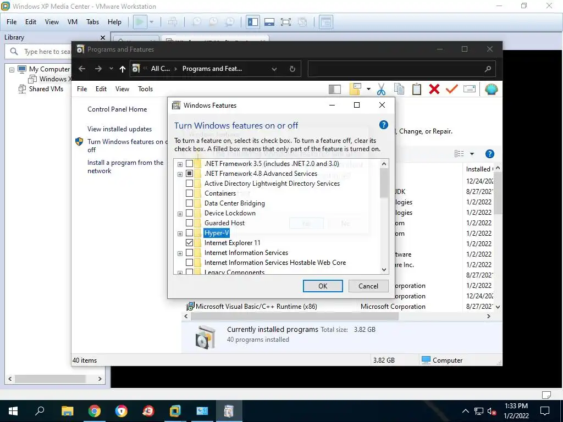Screen dimensions: 563x422
Task: Click the help icon in Programs and Features
Action: 489,154
